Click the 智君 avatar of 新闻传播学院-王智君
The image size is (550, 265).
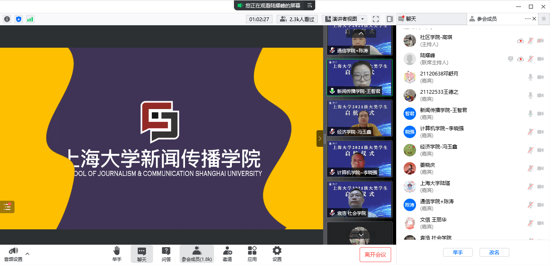point(410,114)
